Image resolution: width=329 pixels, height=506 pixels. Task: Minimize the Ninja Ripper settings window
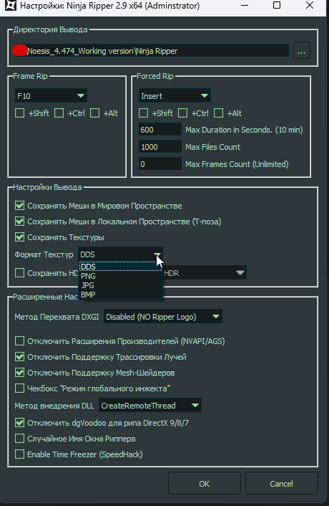click(x=245, y=5)
